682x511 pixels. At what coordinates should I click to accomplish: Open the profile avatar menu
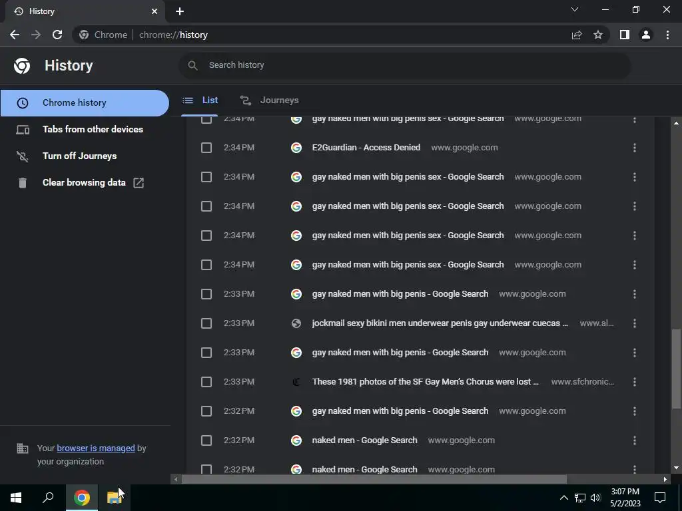point(646,35)
